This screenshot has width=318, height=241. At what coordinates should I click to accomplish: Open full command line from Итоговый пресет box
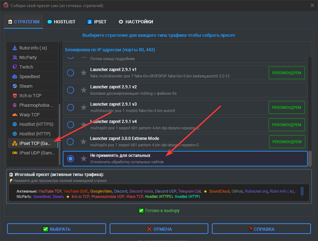pos(159,193)
